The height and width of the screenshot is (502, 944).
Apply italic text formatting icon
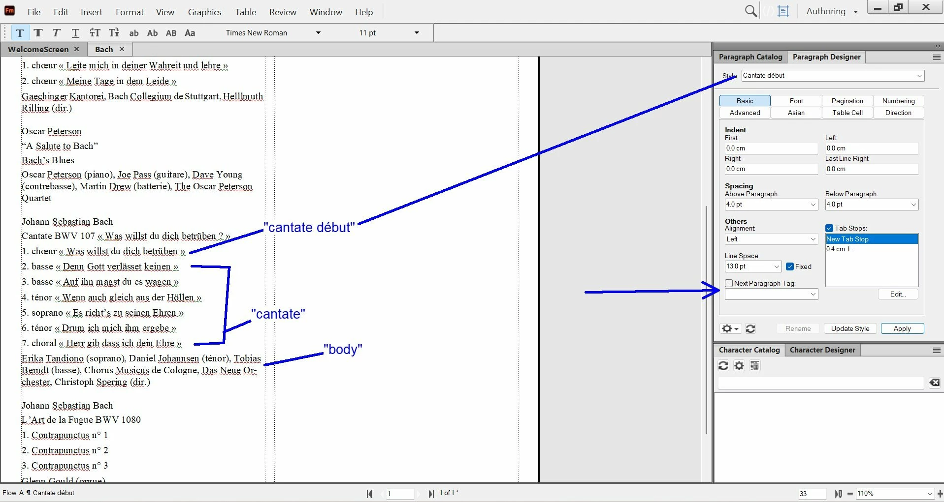coord(56,33)
